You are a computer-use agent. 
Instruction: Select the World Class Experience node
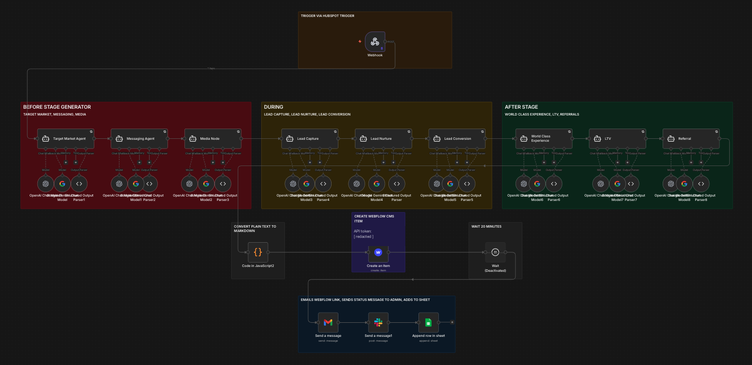(544, 138)
